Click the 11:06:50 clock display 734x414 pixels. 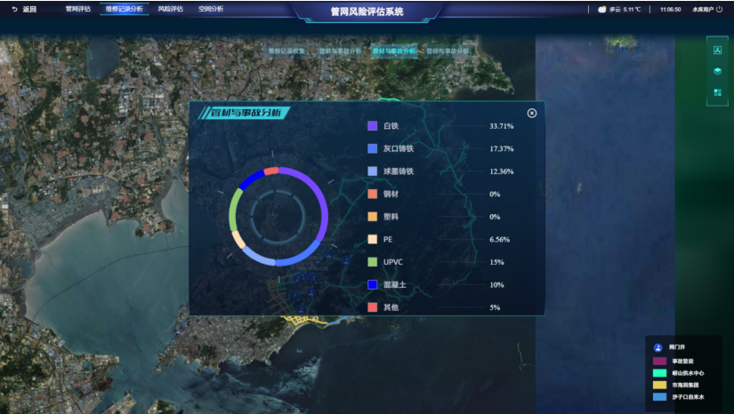(670, 10)
